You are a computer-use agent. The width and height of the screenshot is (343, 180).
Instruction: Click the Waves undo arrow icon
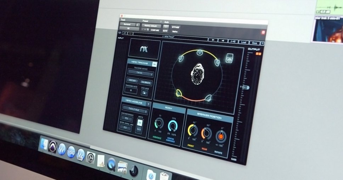(x=125, y=33)
